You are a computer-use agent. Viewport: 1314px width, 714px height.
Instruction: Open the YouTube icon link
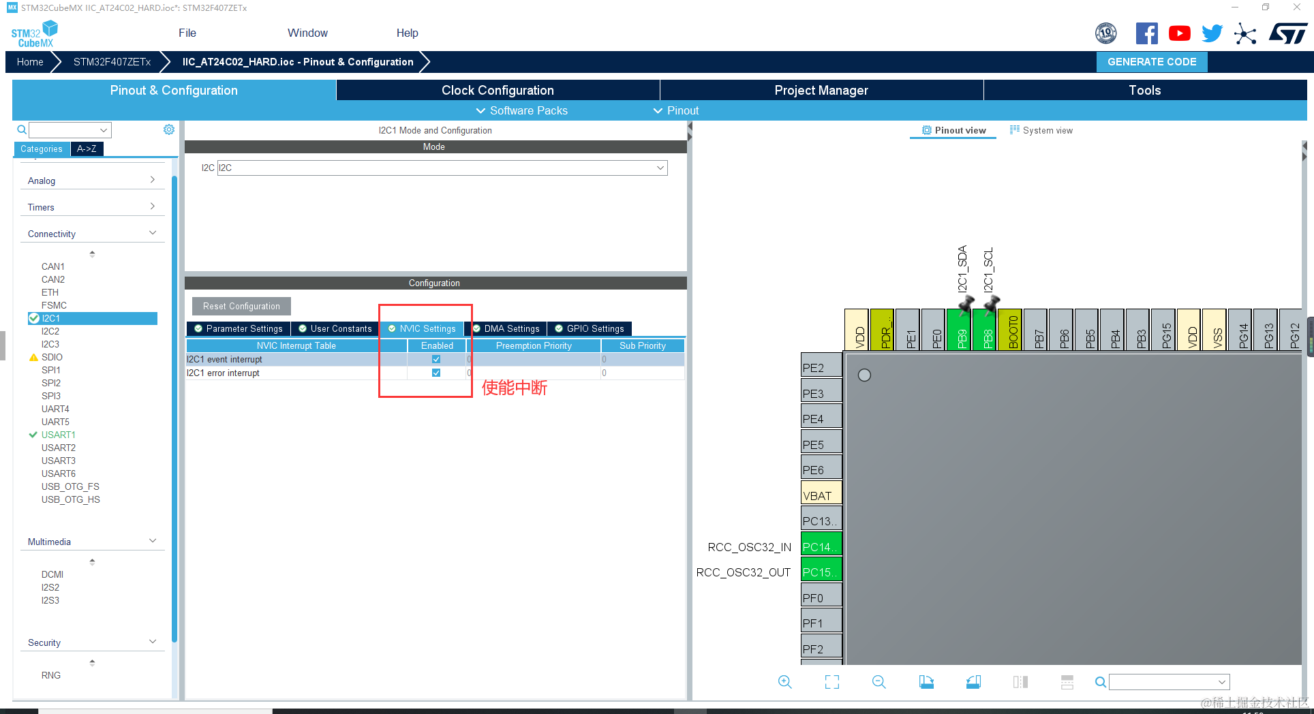point(1180,33)
